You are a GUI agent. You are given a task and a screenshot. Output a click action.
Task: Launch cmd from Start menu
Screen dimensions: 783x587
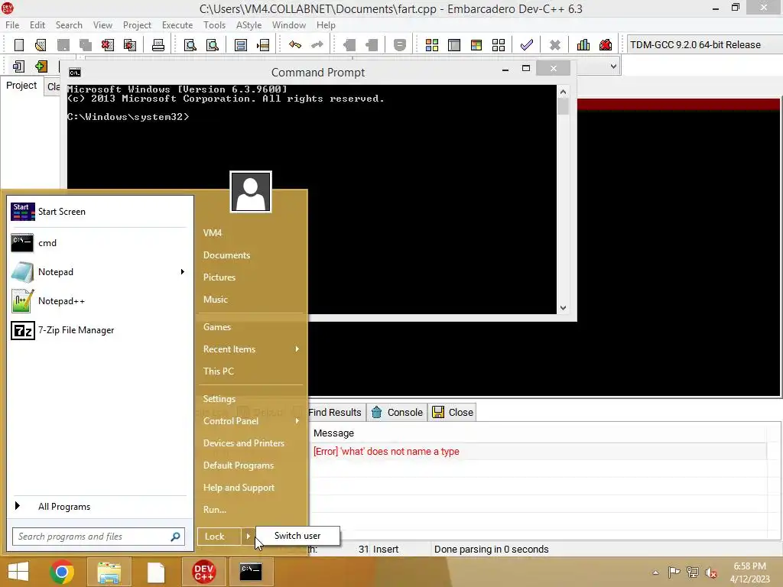point(99,243)
